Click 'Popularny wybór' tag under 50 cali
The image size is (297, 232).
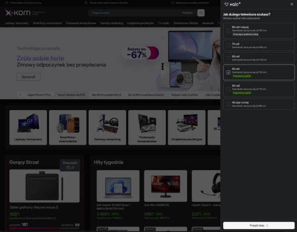(x=242, y=93)
